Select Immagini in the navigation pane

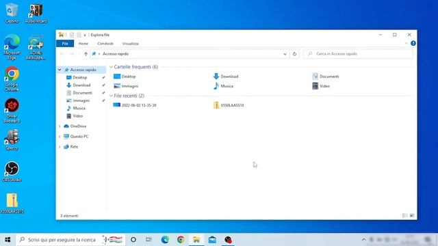pos(81,100)
